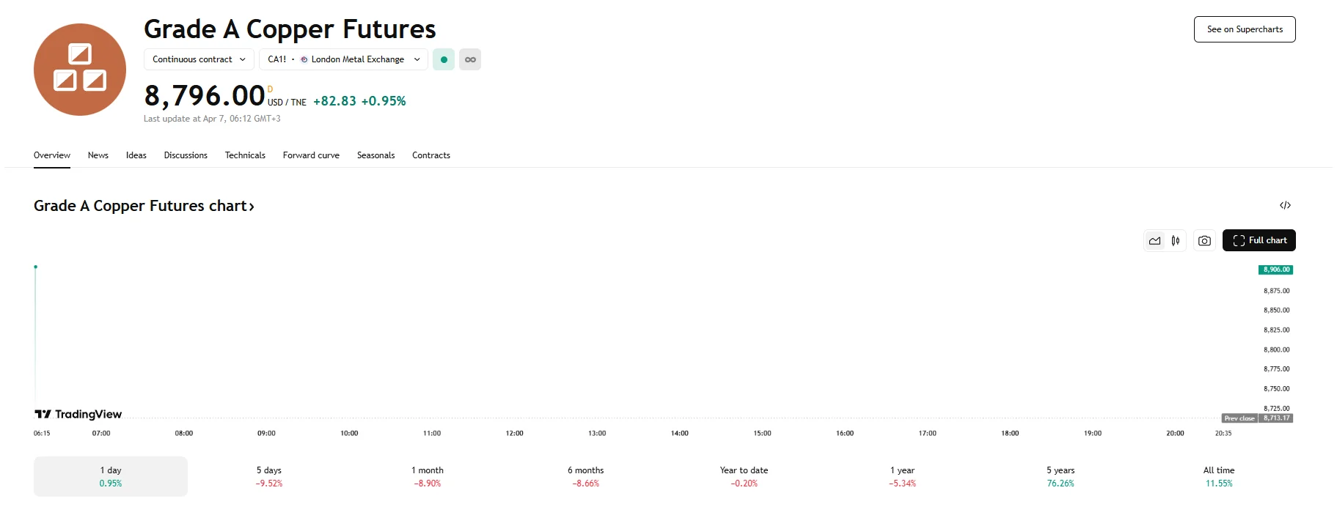The width and height of the screenshot is (1337, 515).
Task: Click the See on Supercharts button
Action: 1244,29
